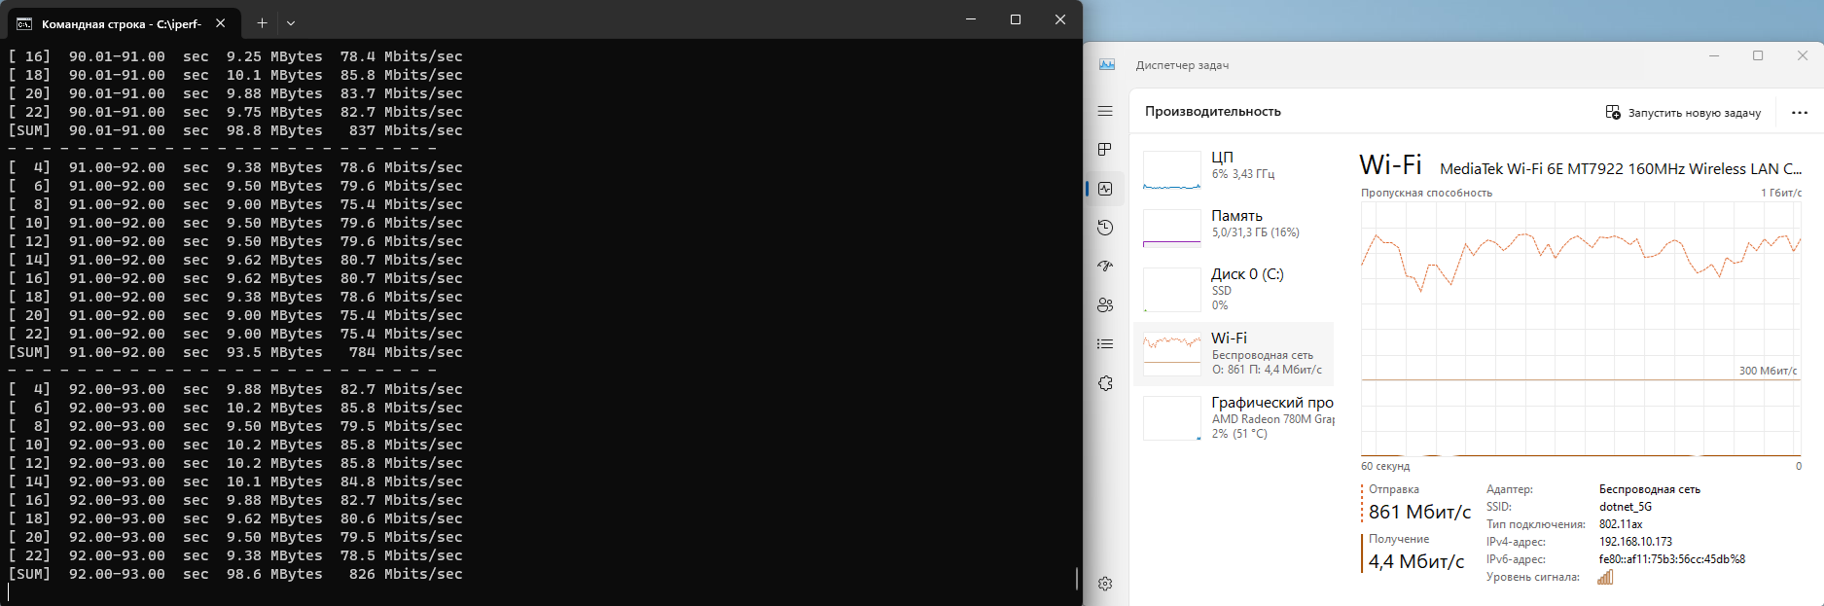Image resolution: width=1824 pixels, height=606 pixels.
Task: Click the [SUM] 91.00-92.00 784 Mbits/sec line
Action: pos(235,352)
